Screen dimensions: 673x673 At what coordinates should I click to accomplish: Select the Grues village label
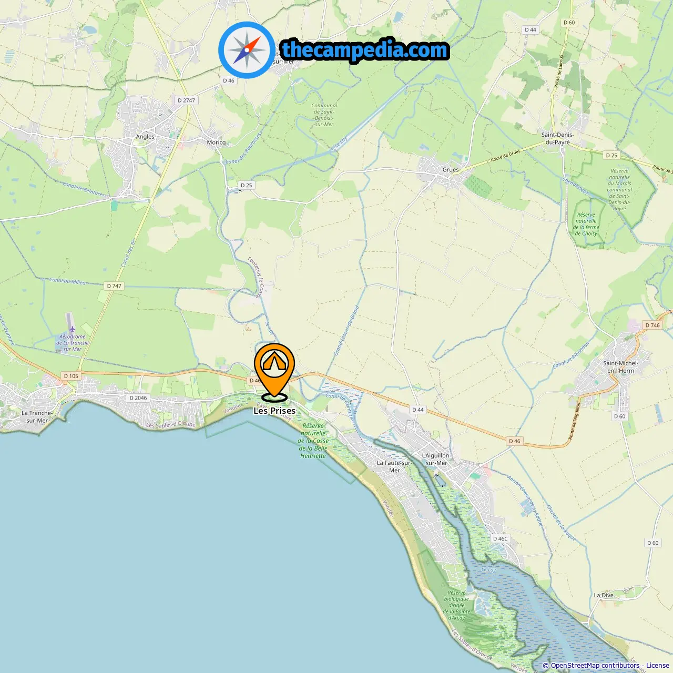[451, 169]
